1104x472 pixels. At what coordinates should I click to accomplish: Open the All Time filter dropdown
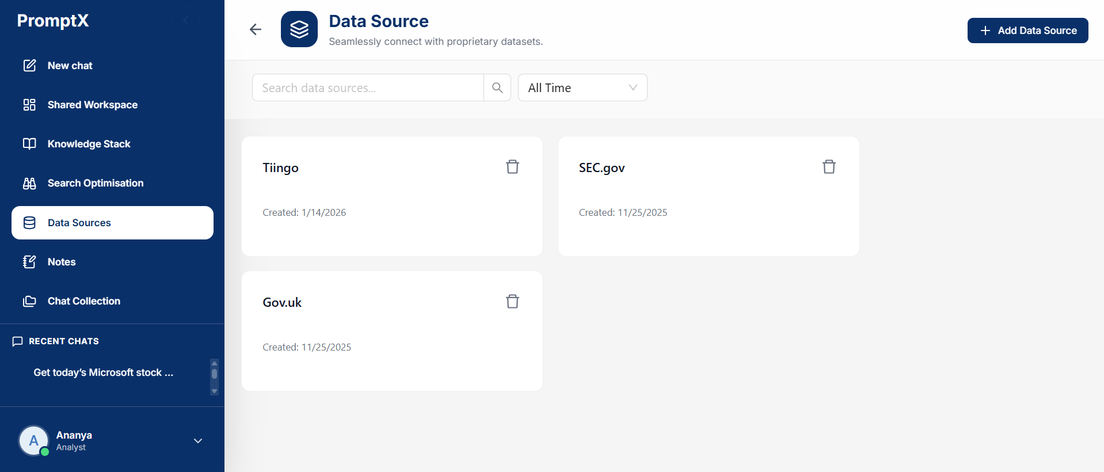coord(583,87)
